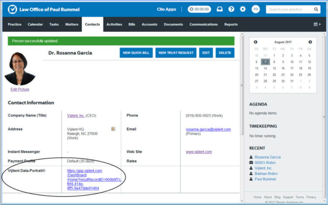The image size is (328, 205).
Task: Click the footer Support link
Action: click(288, 197)
